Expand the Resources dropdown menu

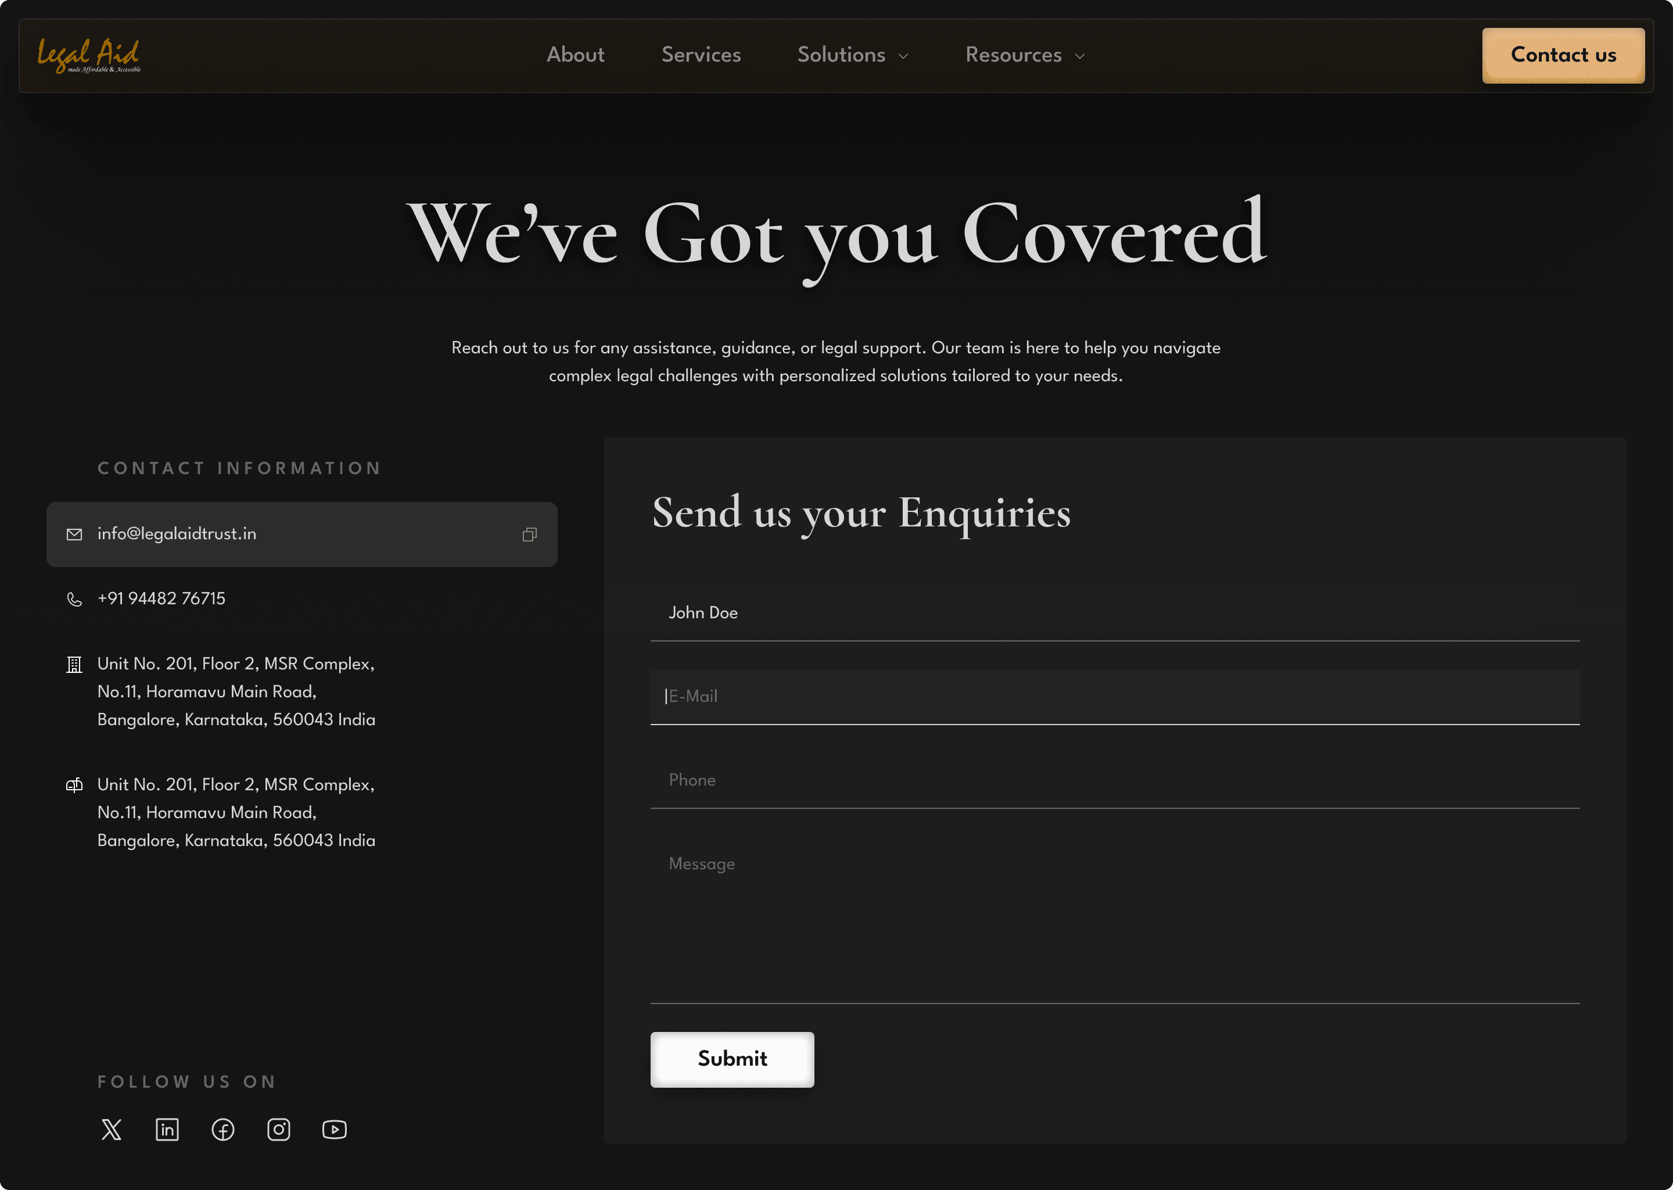[1024, 55]
